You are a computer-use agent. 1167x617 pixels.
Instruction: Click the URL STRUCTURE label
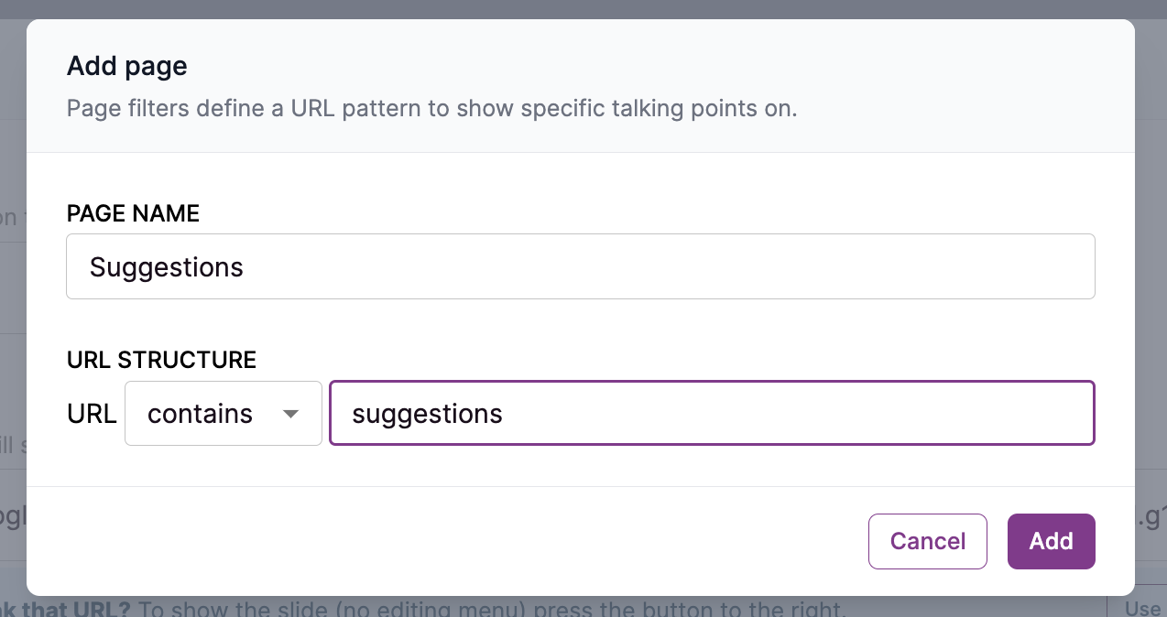[161, 360]
